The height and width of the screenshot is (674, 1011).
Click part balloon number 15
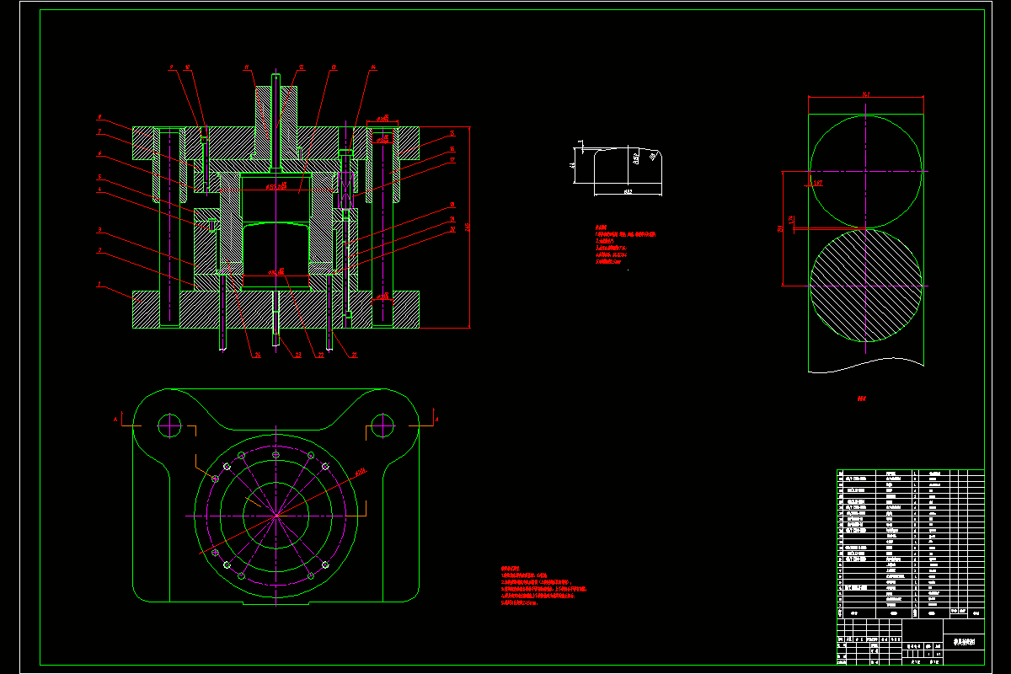point(452,133)
